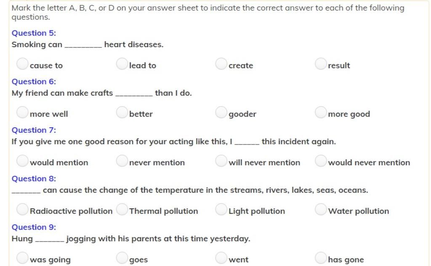Select 'better' as the answer
This screenshot has width=431, height=266.
[x=122, y=113]
